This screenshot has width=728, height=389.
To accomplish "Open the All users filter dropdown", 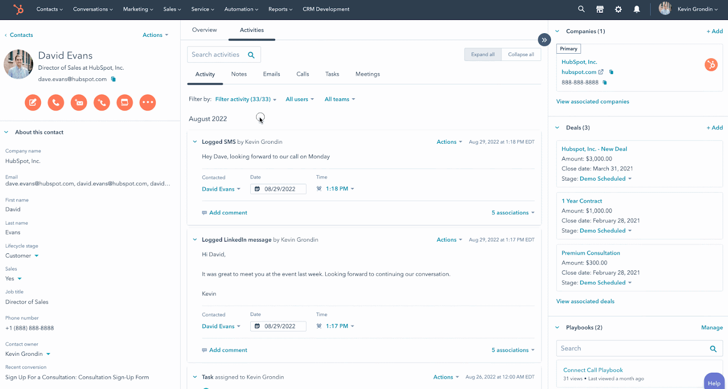I will pyautogui.click(x=299, y=99).
